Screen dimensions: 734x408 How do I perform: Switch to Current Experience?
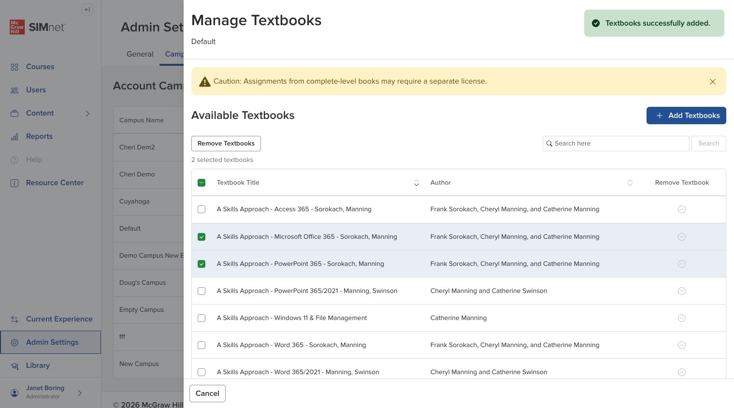(x=59, y=319)
